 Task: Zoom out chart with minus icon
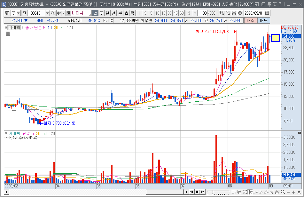[288, 192]
